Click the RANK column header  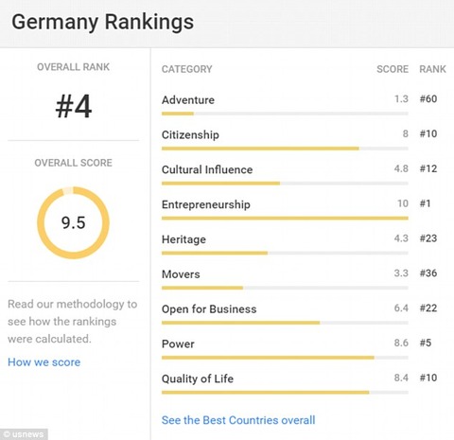(432, 69)
